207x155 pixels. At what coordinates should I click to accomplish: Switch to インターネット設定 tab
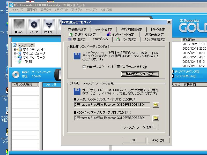pyautogui.click(x=121, y=35)
